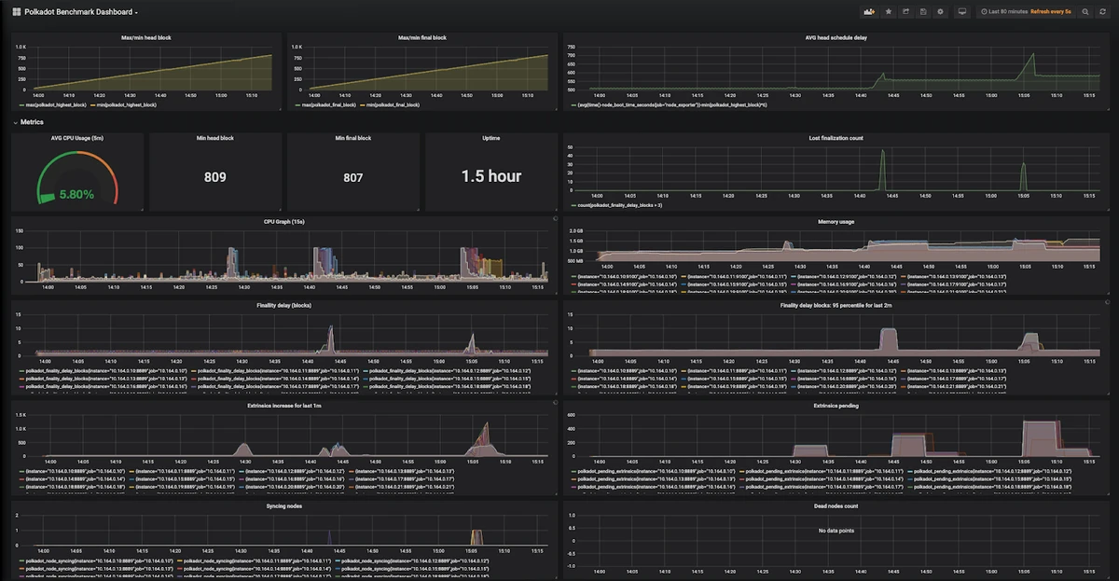
Task: Click the zoom out magnifier icon
Action: (1085, 12)
